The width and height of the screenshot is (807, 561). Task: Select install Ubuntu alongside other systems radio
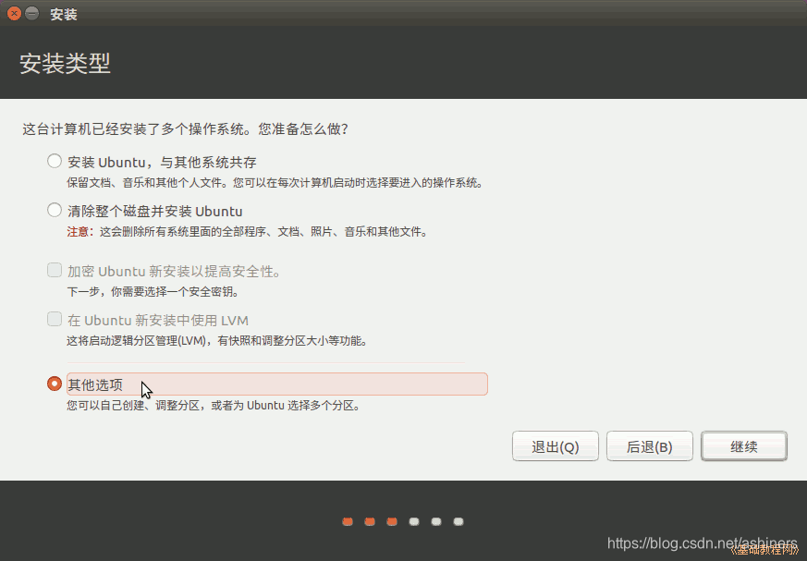[55, 162]
